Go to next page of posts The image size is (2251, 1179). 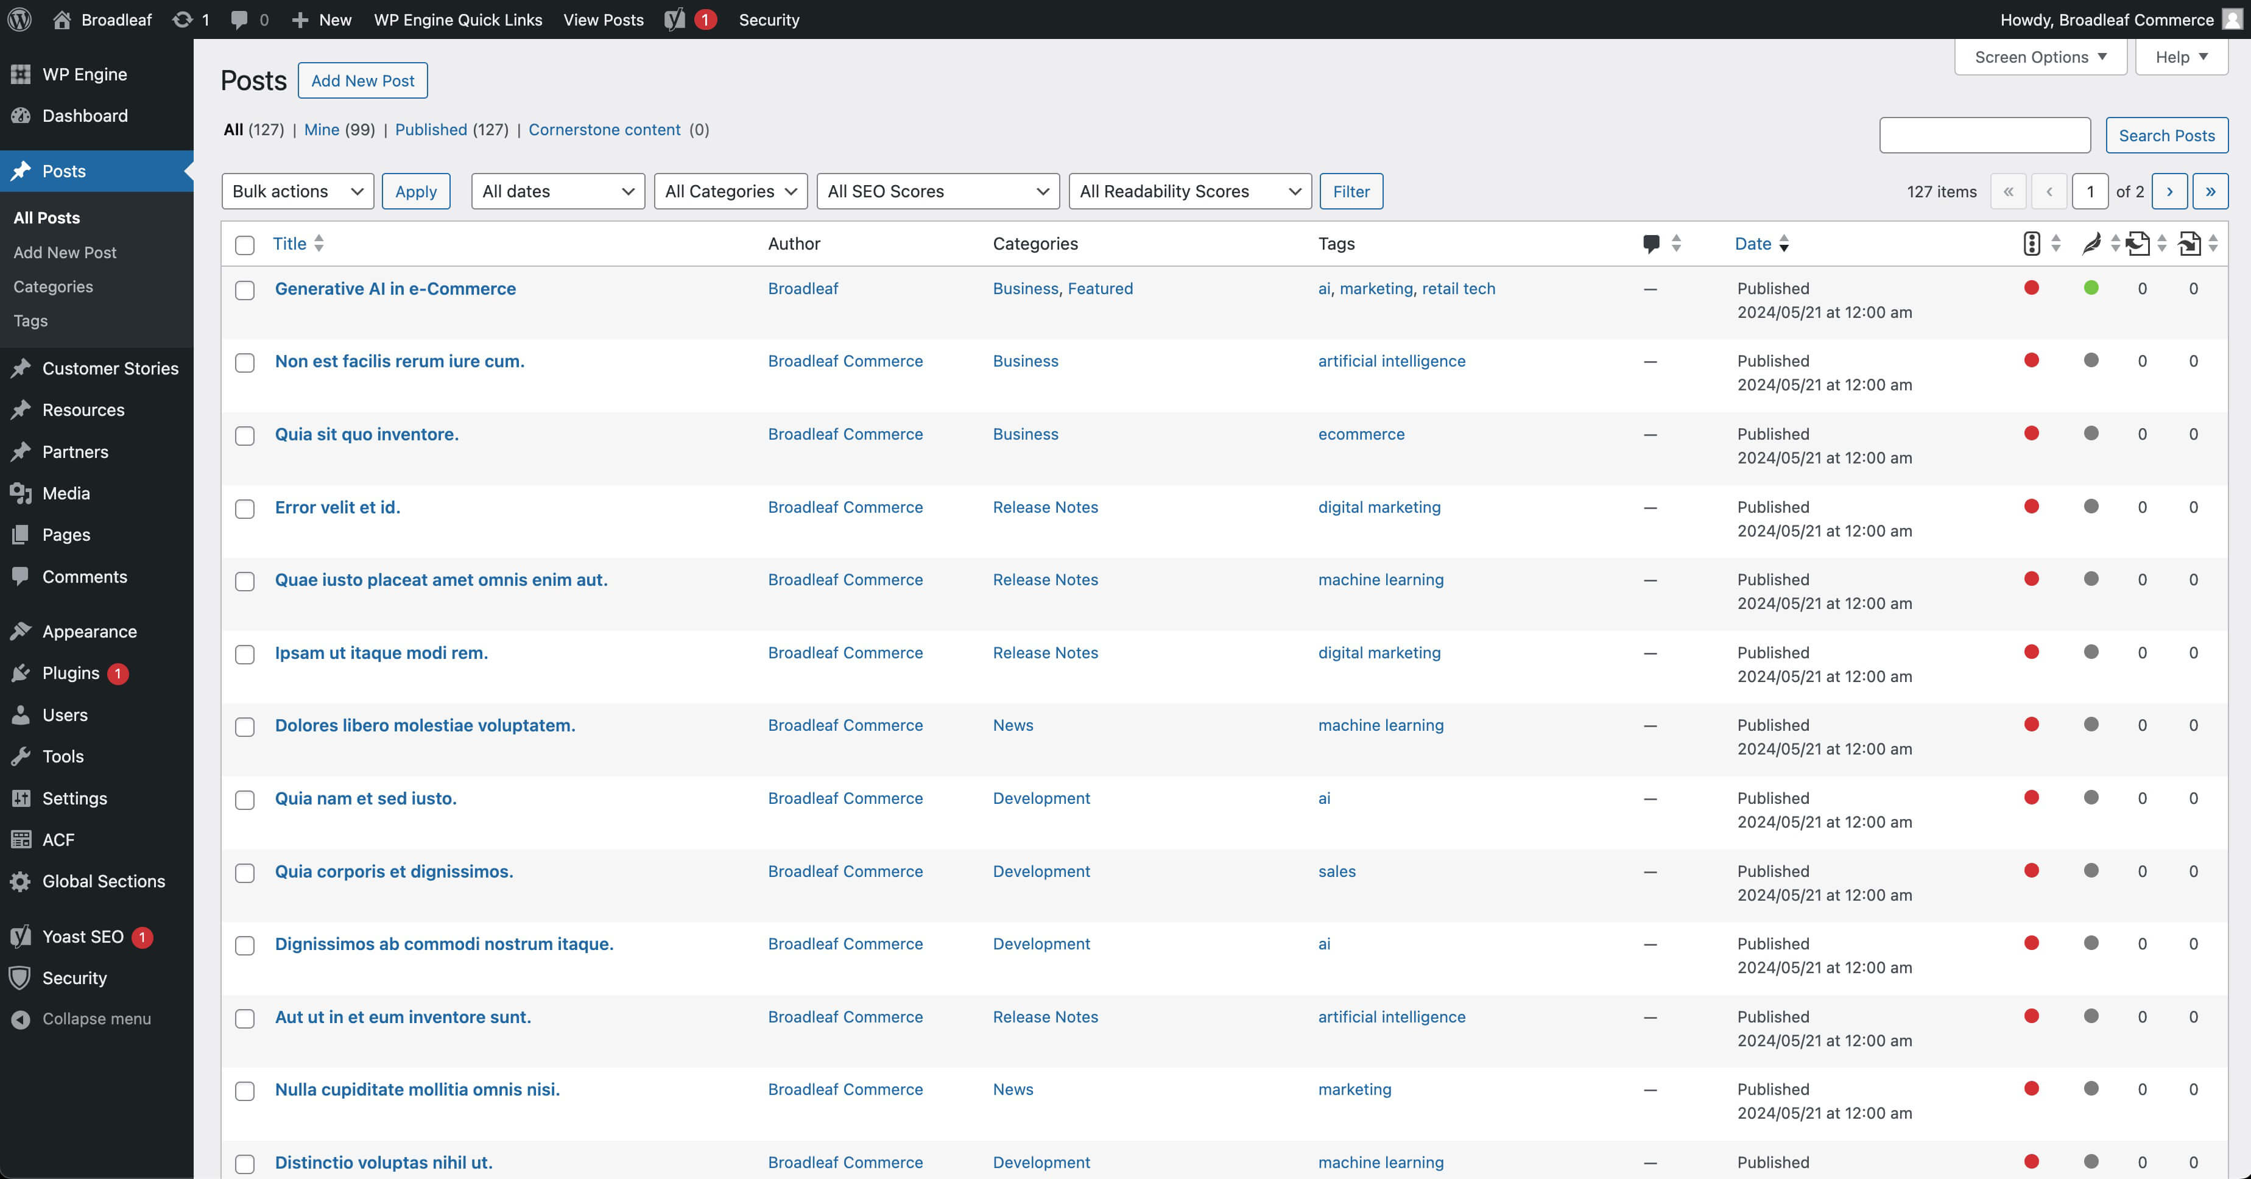point(2169,191)
